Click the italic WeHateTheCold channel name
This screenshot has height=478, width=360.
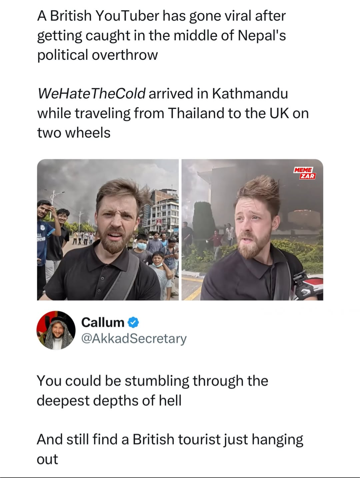tap(91, 94)
